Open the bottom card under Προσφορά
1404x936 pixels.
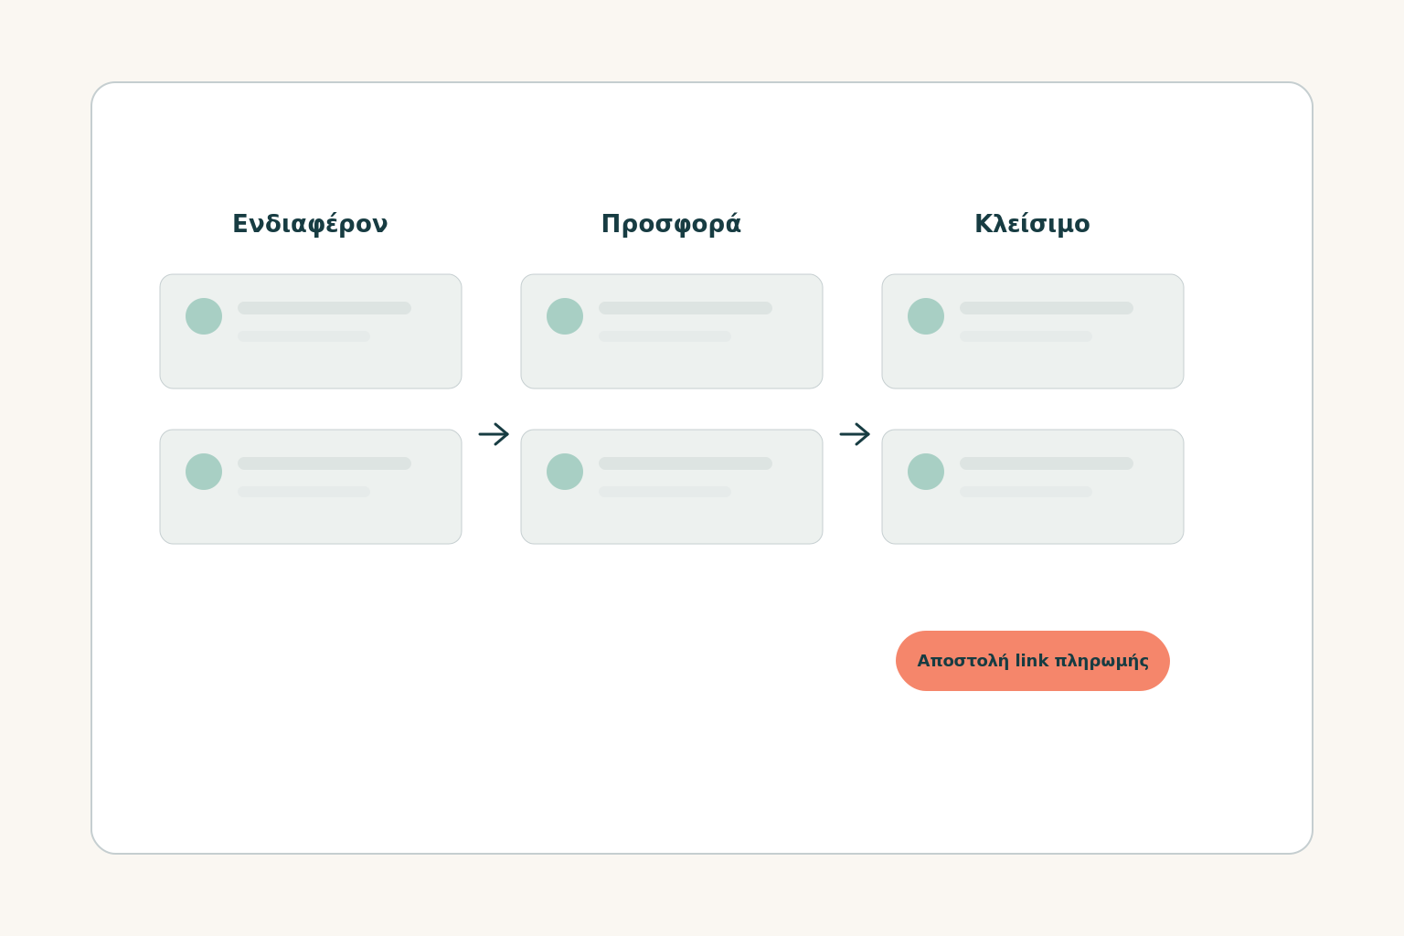tap(672, 486)
